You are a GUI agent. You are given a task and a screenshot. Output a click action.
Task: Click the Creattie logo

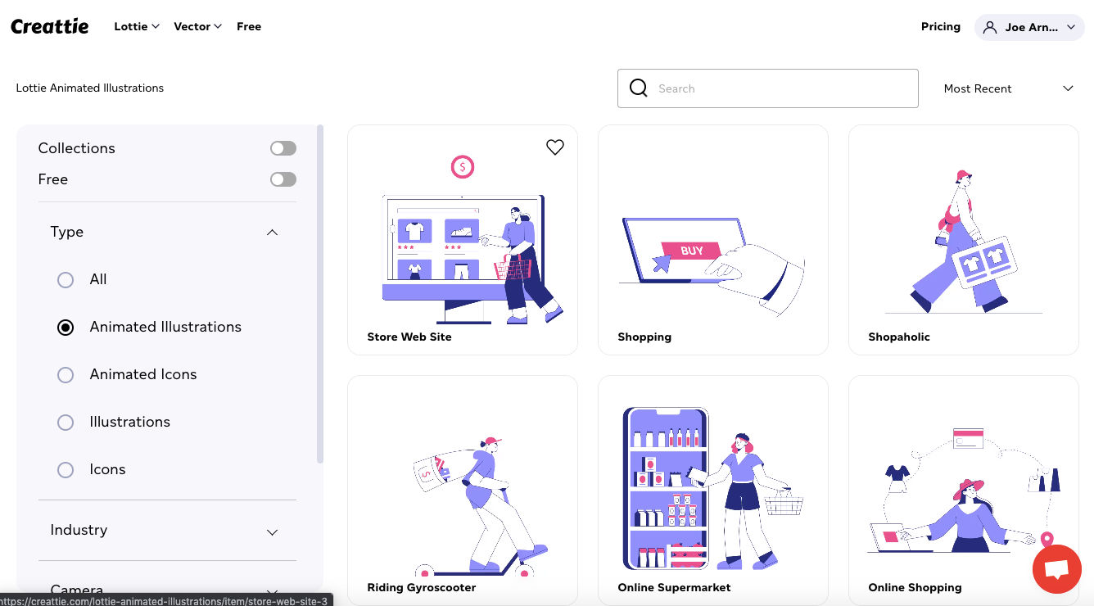[x=50, y=25]
